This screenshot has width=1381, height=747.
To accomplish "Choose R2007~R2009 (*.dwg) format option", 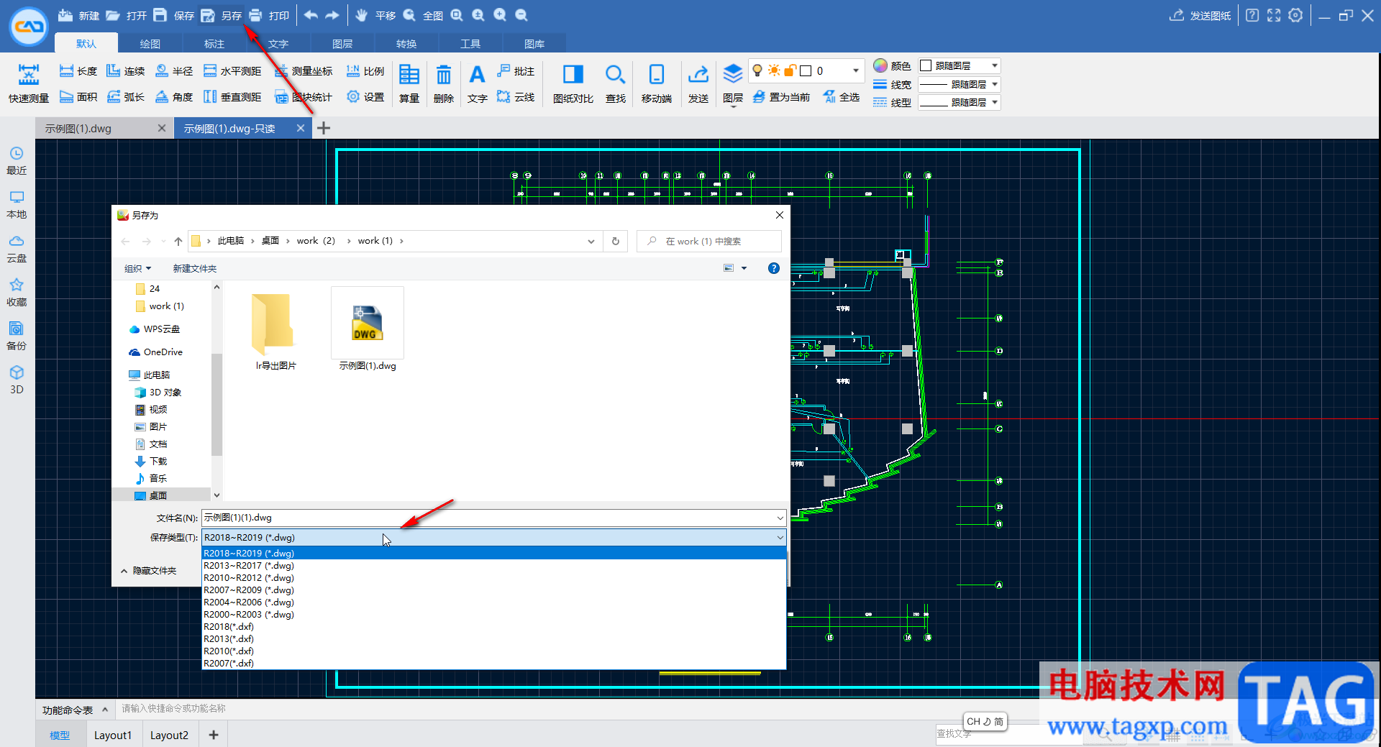I will [493, 590].
